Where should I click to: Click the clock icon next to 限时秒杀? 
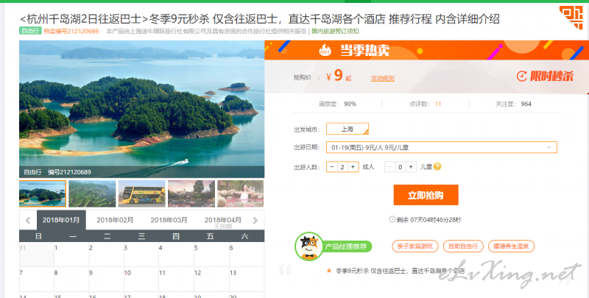[522, 77]
